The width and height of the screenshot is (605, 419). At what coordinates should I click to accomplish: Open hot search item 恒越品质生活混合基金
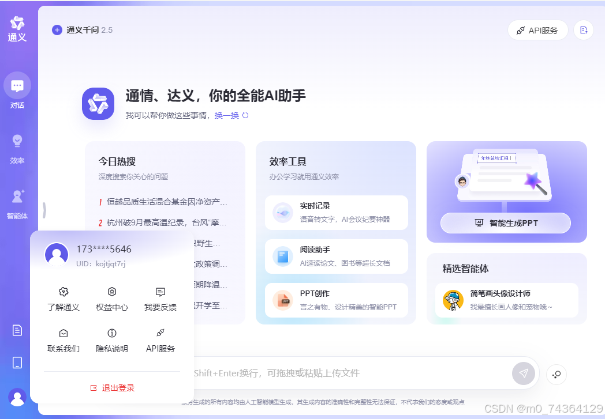(x=163, y=202)
